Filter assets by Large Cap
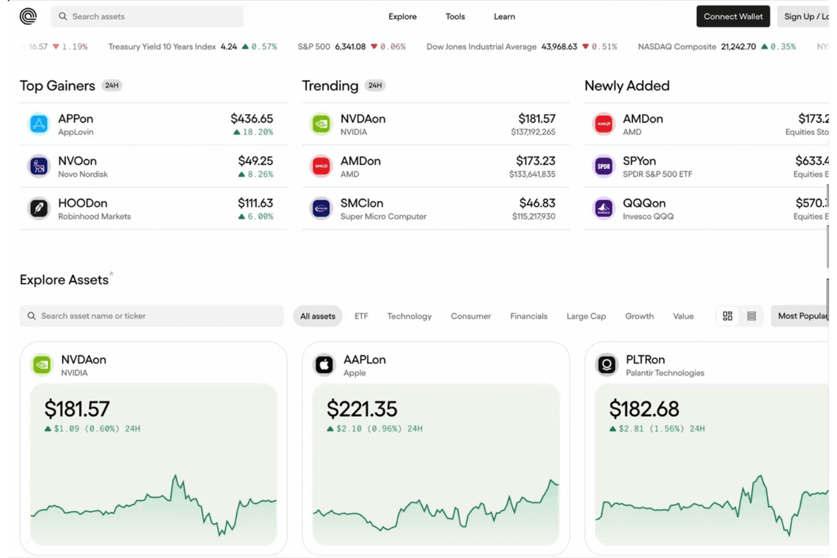Screen dimensions: 837x558 click(x=586, y=316)
